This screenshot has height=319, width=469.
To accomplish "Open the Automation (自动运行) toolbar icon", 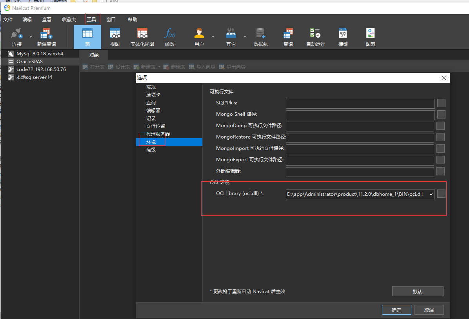I will click(x=316, y=37).
